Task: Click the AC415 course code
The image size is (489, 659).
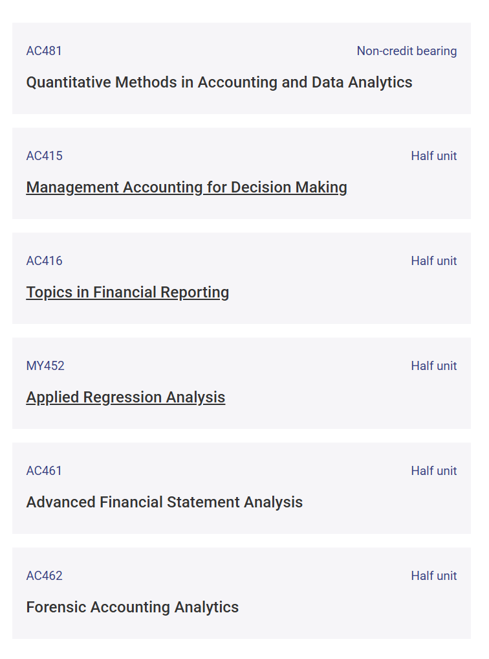Action: [44, 156]
